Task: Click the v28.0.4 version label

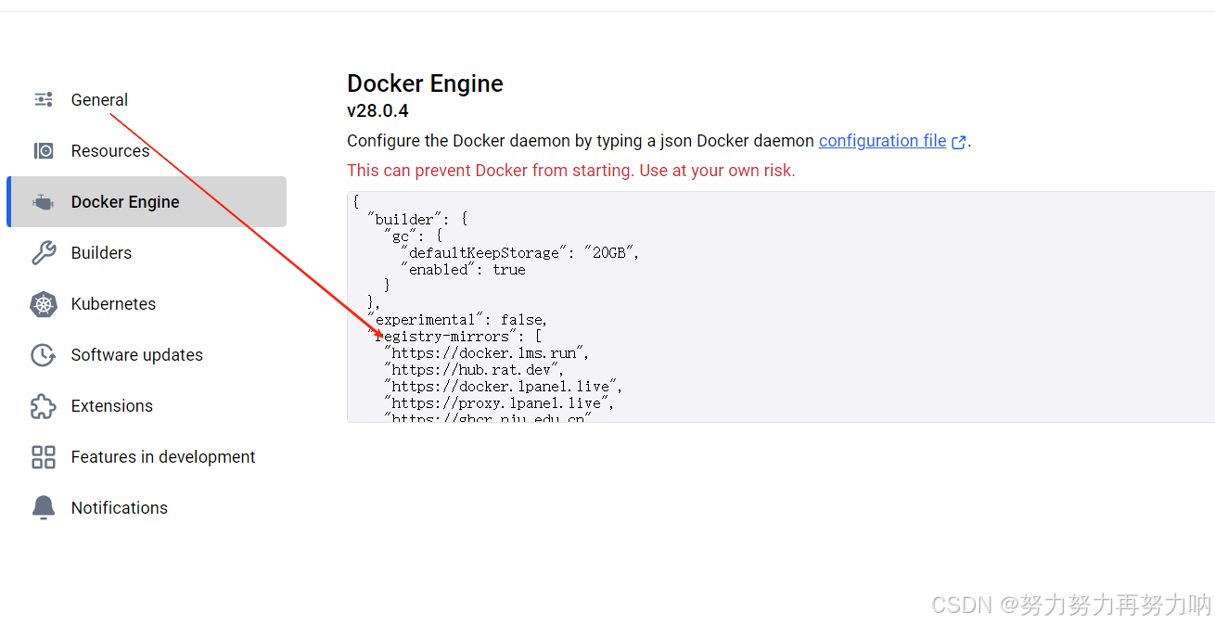Action: coord(377,111)
